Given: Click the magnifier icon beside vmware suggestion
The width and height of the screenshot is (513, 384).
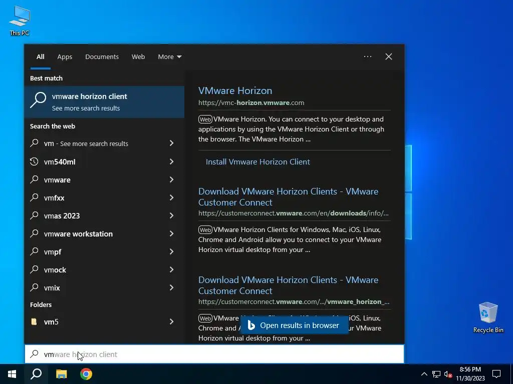Looking at the screenshot, I should (x=34, y=179).
